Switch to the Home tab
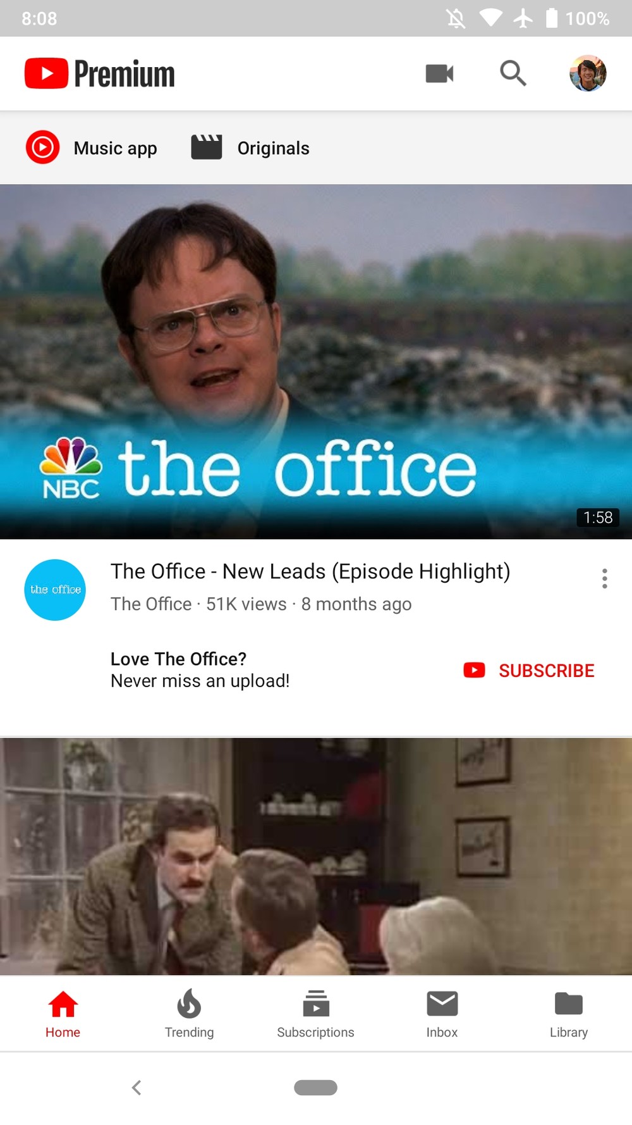Image resolution: width=632 pixels, height=1125 pixels. tap(63, 1014)
